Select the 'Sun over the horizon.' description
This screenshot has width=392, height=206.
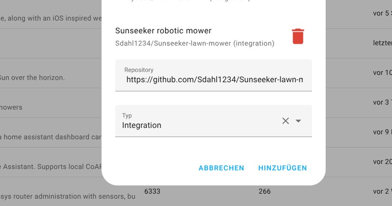(32, 78)
